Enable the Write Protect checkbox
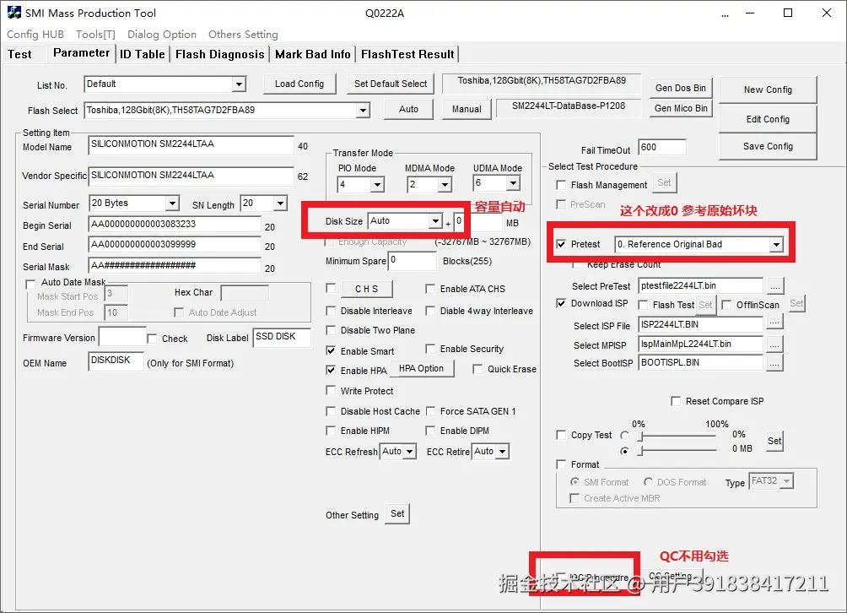The image size is (847, 613). (331, 390)
